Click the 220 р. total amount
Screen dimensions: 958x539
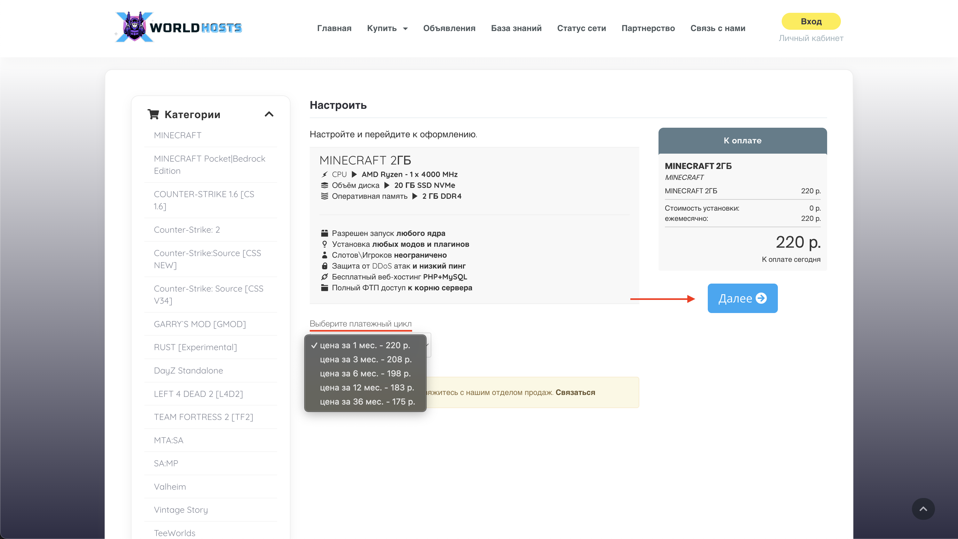pyautogui.click(x=798, y=242)
